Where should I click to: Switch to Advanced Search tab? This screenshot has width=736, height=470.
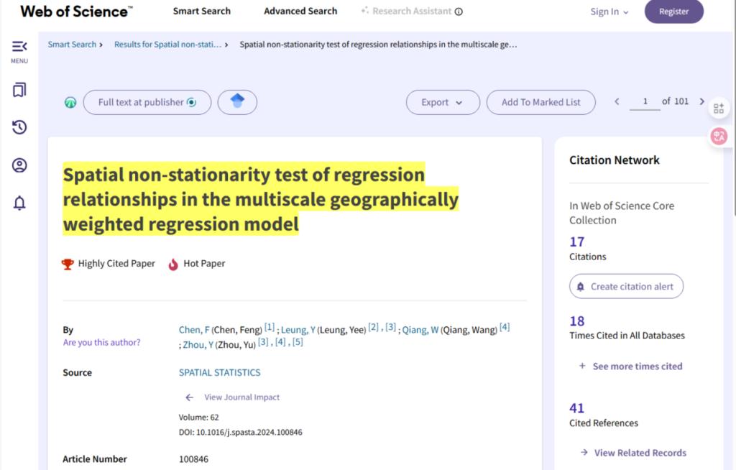tap(300, 11)
